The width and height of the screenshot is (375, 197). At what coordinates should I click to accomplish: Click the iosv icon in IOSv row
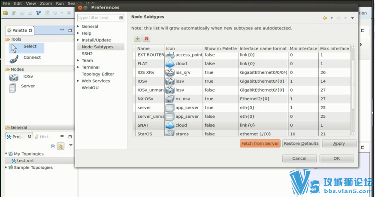pyautogui.click(x=170, y=81)
